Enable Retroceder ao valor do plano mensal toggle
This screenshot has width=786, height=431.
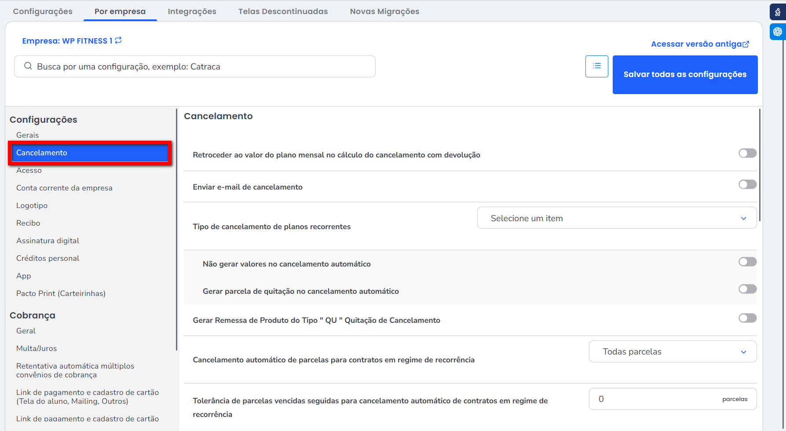747,153
